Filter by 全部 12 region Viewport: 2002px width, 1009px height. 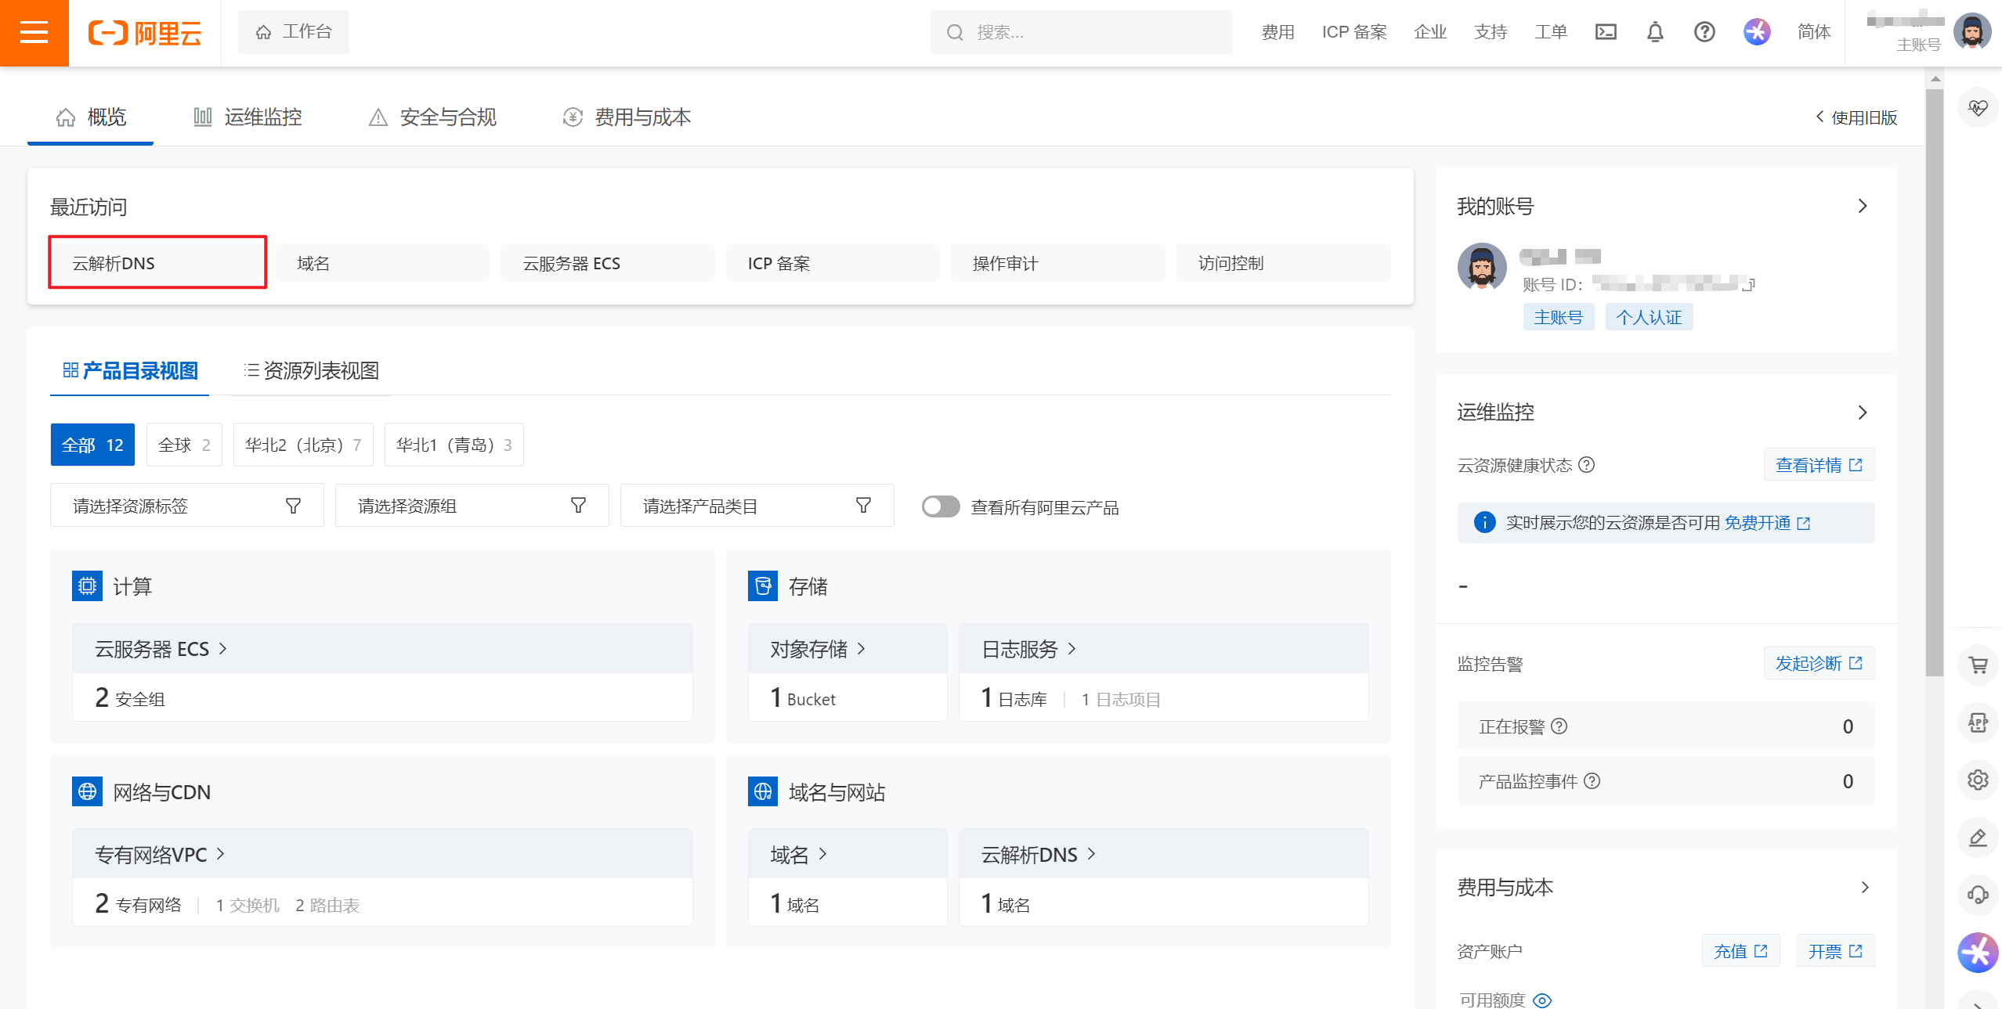92,445
